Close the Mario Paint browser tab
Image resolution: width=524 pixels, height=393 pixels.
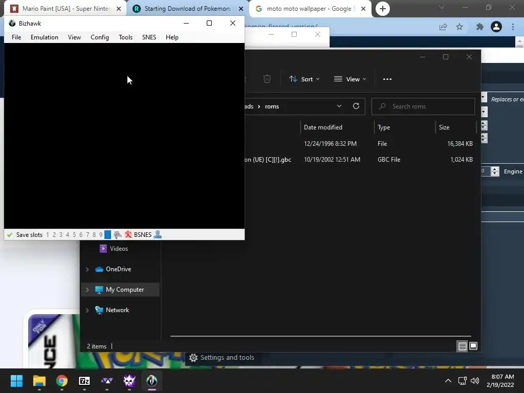[119, 9]
